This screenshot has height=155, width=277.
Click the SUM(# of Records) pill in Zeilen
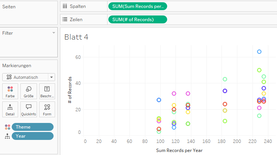(137, 20)
